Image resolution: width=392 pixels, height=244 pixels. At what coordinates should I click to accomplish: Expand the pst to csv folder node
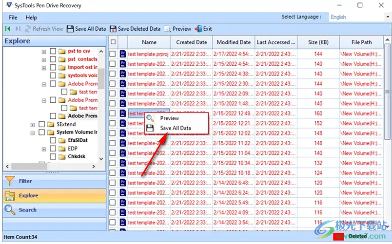(x=44, y=51)
